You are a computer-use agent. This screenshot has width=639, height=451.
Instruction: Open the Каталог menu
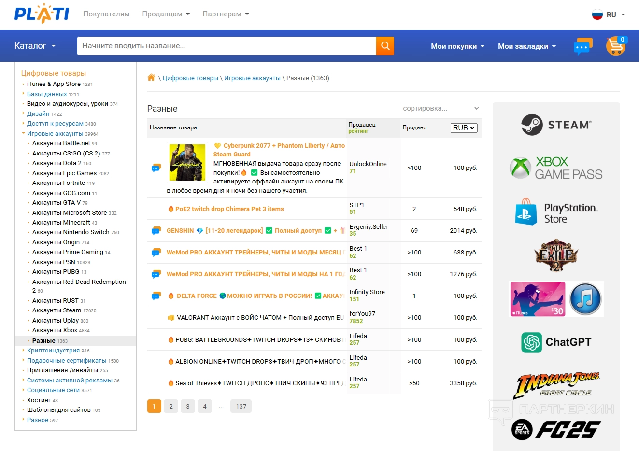point(35,46)
